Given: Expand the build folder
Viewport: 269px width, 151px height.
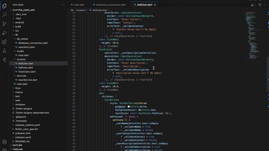Looking at the screenshot, I should click(18, 26).
